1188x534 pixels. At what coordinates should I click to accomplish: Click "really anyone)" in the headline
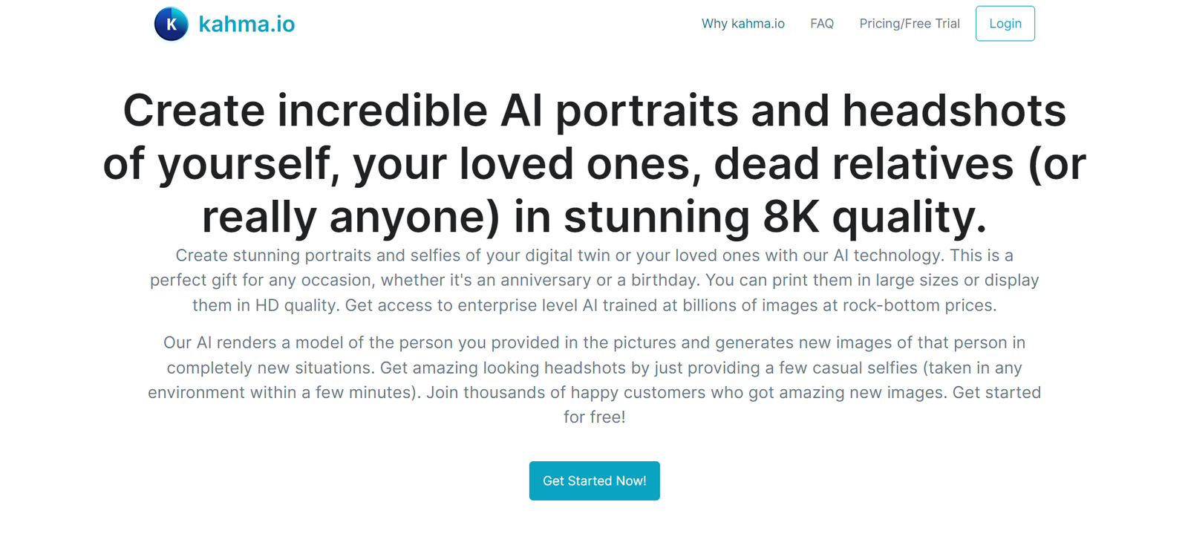pos(351,218)
